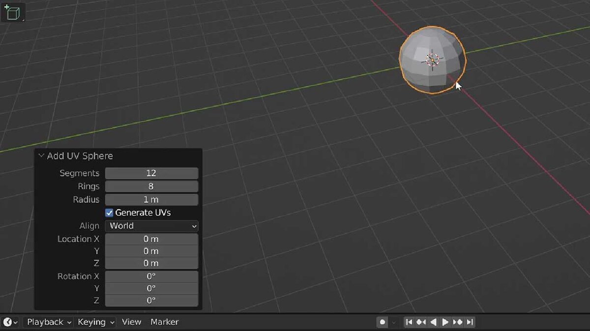Image resolution: width=590 pixels, height=331 pixels.
Task: Click the Rotation Z field
Action: pos(151,301)
